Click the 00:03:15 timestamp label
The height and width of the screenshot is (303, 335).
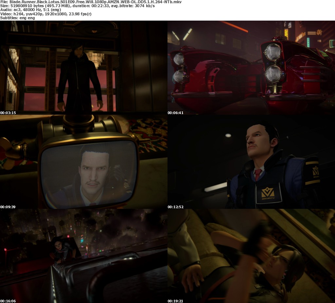(8, 113)
